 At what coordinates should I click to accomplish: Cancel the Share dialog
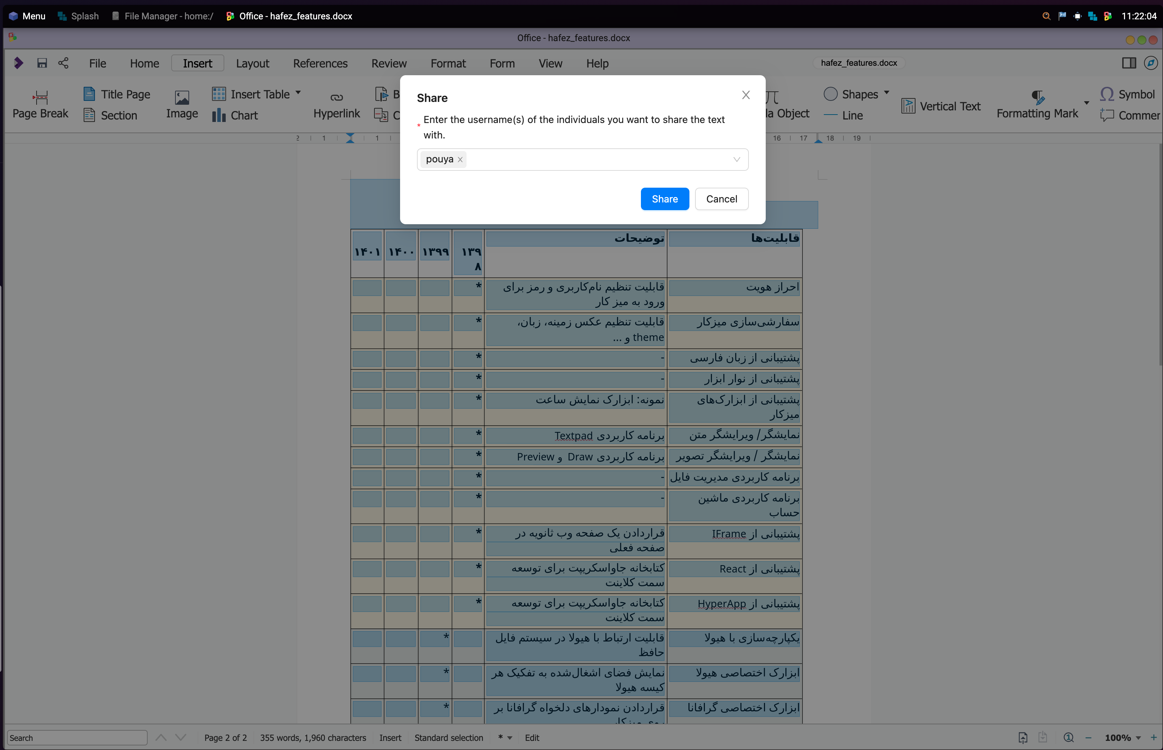pyautogui.click(x=721, y=199)
